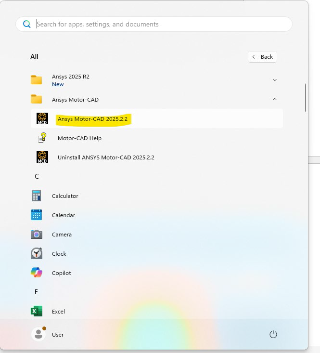The width and height of the screenshot is (320, 353).
Task: Launch the Copilot app icon
Action: tap(37, 273)
